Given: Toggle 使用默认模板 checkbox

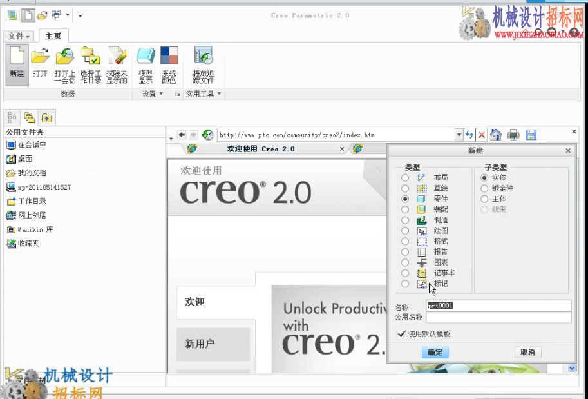Looking at the screenshot, I should click(401, 334).
